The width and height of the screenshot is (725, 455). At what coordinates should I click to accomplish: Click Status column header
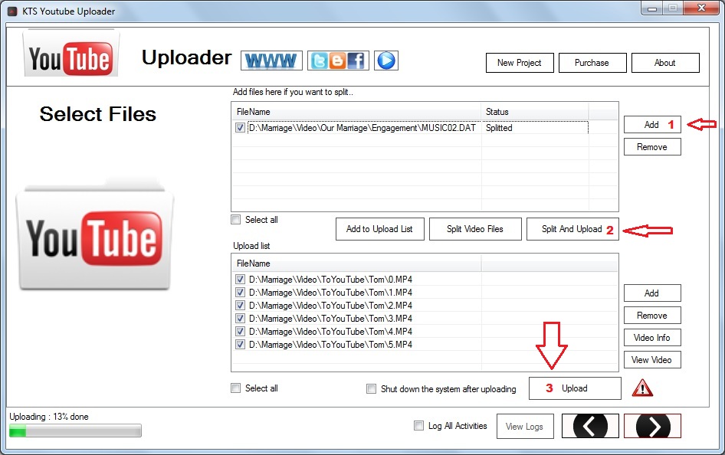point(535,112)
